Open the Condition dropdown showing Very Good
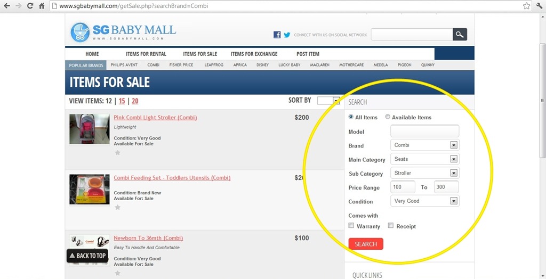The image size is (546, 279). [425, 201]
